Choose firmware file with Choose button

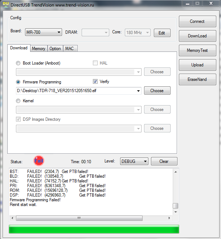coord(157,91)
